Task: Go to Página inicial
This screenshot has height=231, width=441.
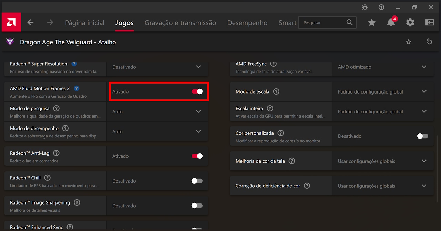Action: [x=85, y=23]
